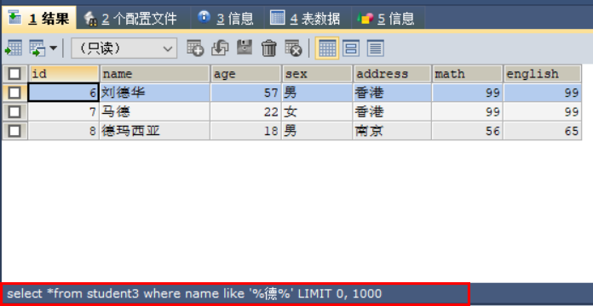593x306 pixels.
Task: Open the (只读) dropdown
Action: tap(124, 48)
